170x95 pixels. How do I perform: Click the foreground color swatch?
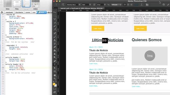pyautogui.click(x=54, y=84)
